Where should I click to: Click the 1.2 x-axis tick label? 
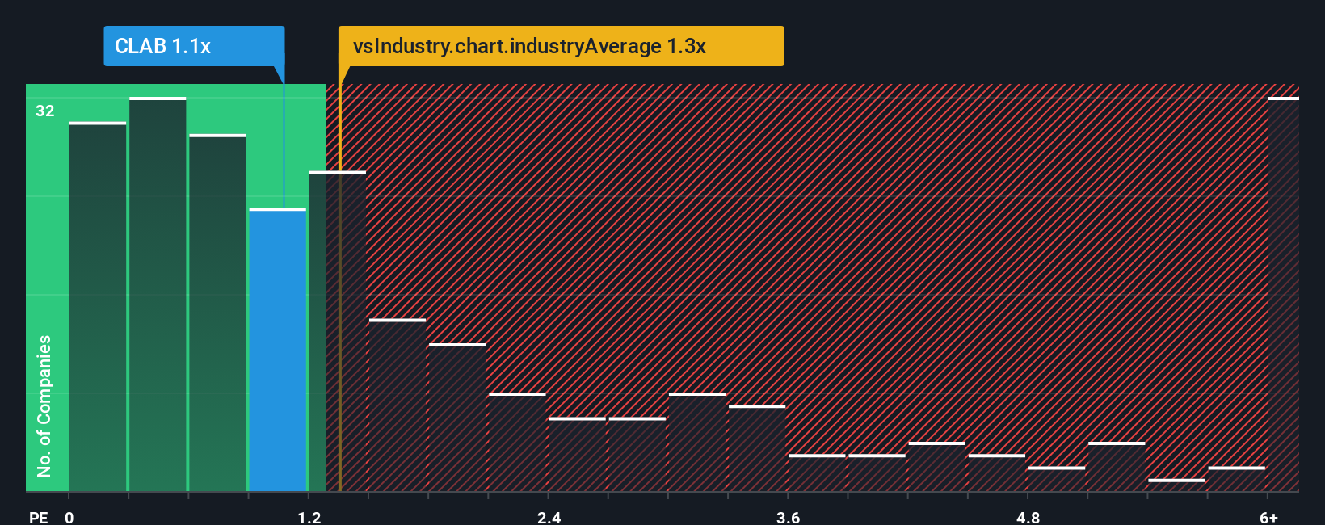tap(309, 517)
